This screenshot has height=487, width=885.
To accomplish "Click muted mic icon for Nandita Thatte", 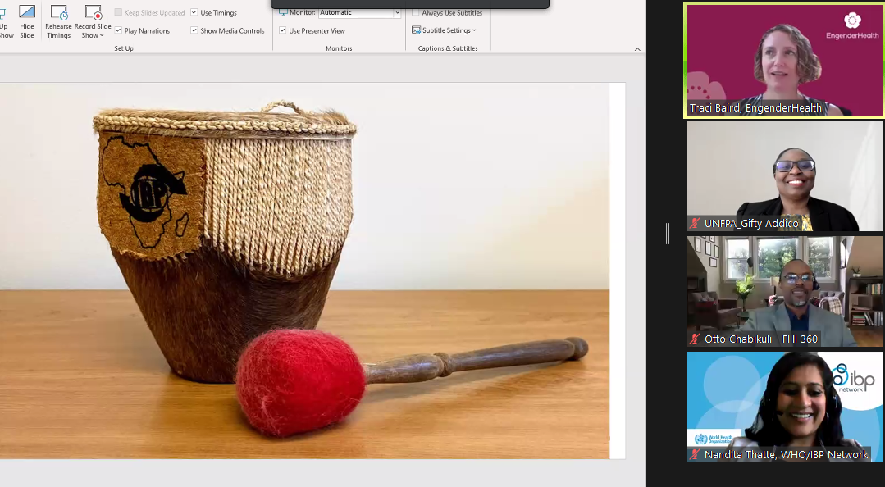I will (696, 454).
